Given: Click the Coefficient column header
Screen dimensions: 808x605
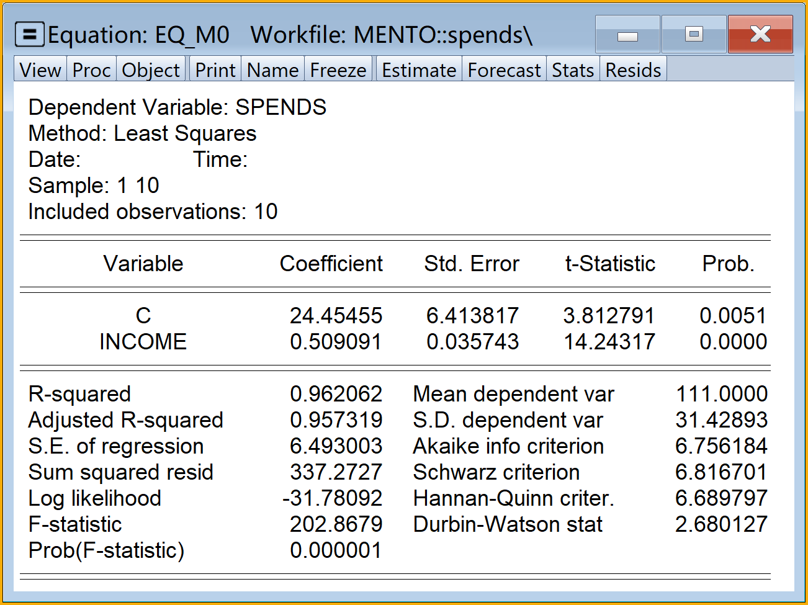Looking at the screenshot, I should point(331,264).
